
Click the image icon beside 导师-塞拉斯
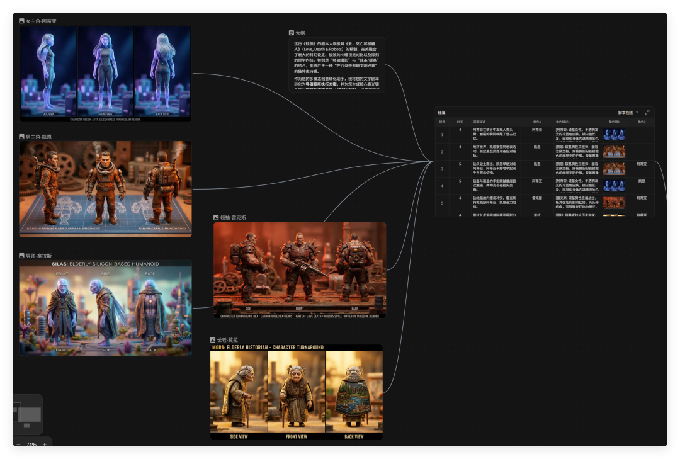pyautogui.click(x=22, y=256)
